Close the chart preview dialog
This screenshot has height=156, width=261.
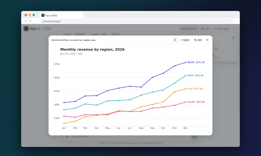click(207, 40)
